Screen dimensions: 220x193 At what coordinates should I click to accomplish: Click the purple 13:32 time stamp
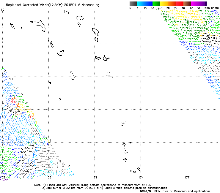[x=4, y=180]
